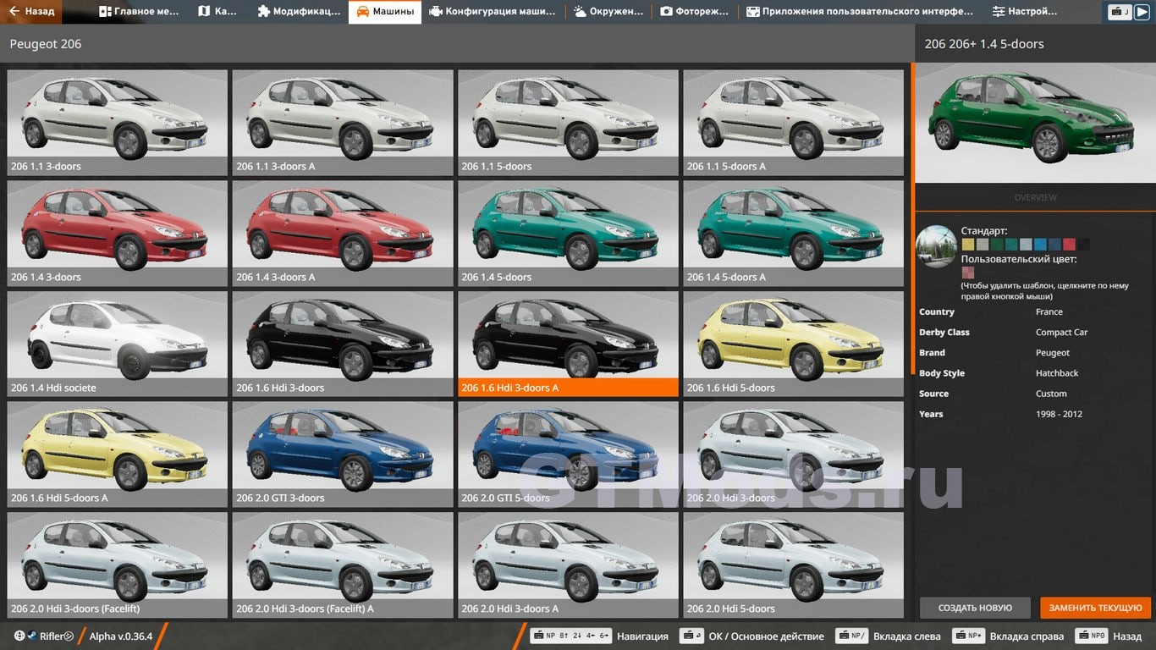Pick the pale silver-blue color swatch
The image size is (1156, 650).
click(1026, 245)
